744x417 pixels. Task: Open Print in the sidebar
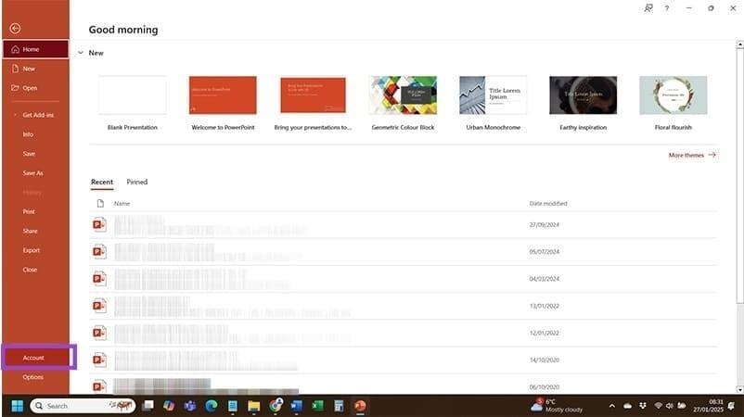[35, 212]
